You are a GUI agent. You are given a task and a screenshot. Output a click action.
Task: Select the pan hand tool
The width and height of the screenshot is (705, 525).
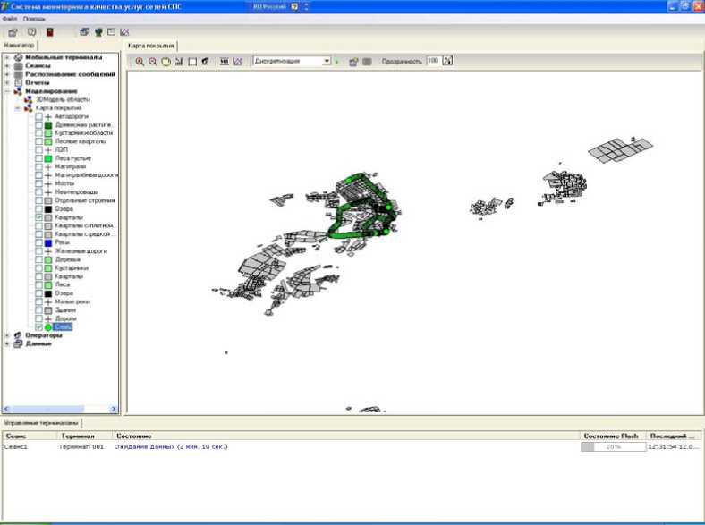pos(166,62)
